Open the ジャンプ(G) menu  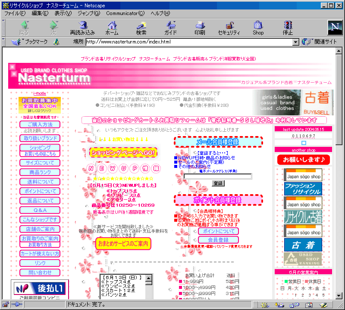point(89,13)
